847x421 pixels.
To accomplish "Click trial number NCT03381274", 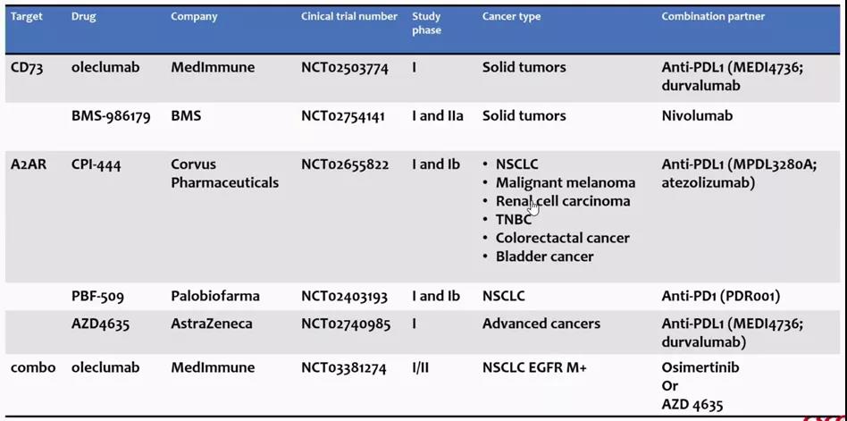I will pos(345,367).
